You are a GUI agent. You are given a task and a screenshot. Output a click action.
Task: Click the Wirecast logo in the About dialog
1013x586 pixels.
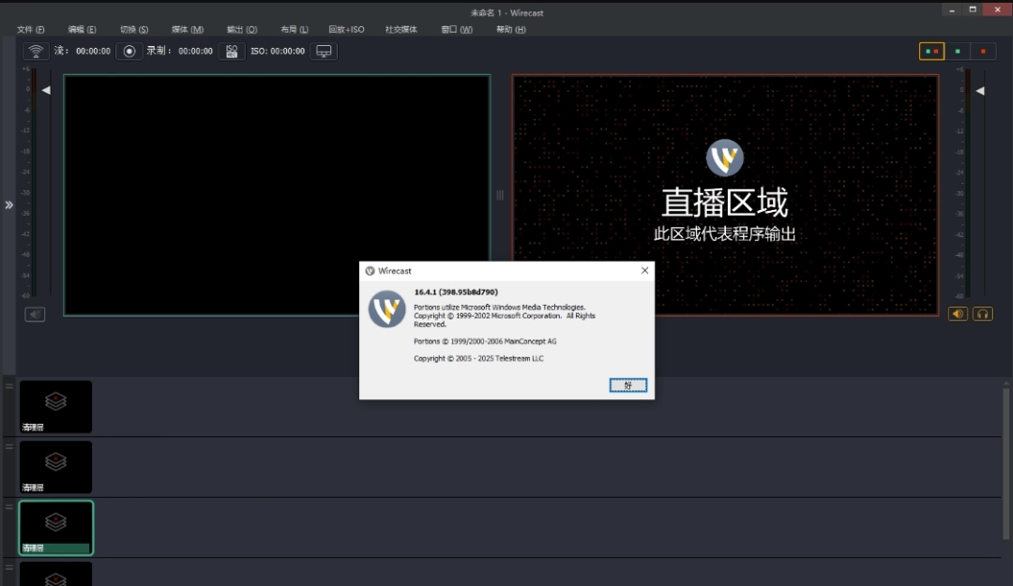point(386,308)
